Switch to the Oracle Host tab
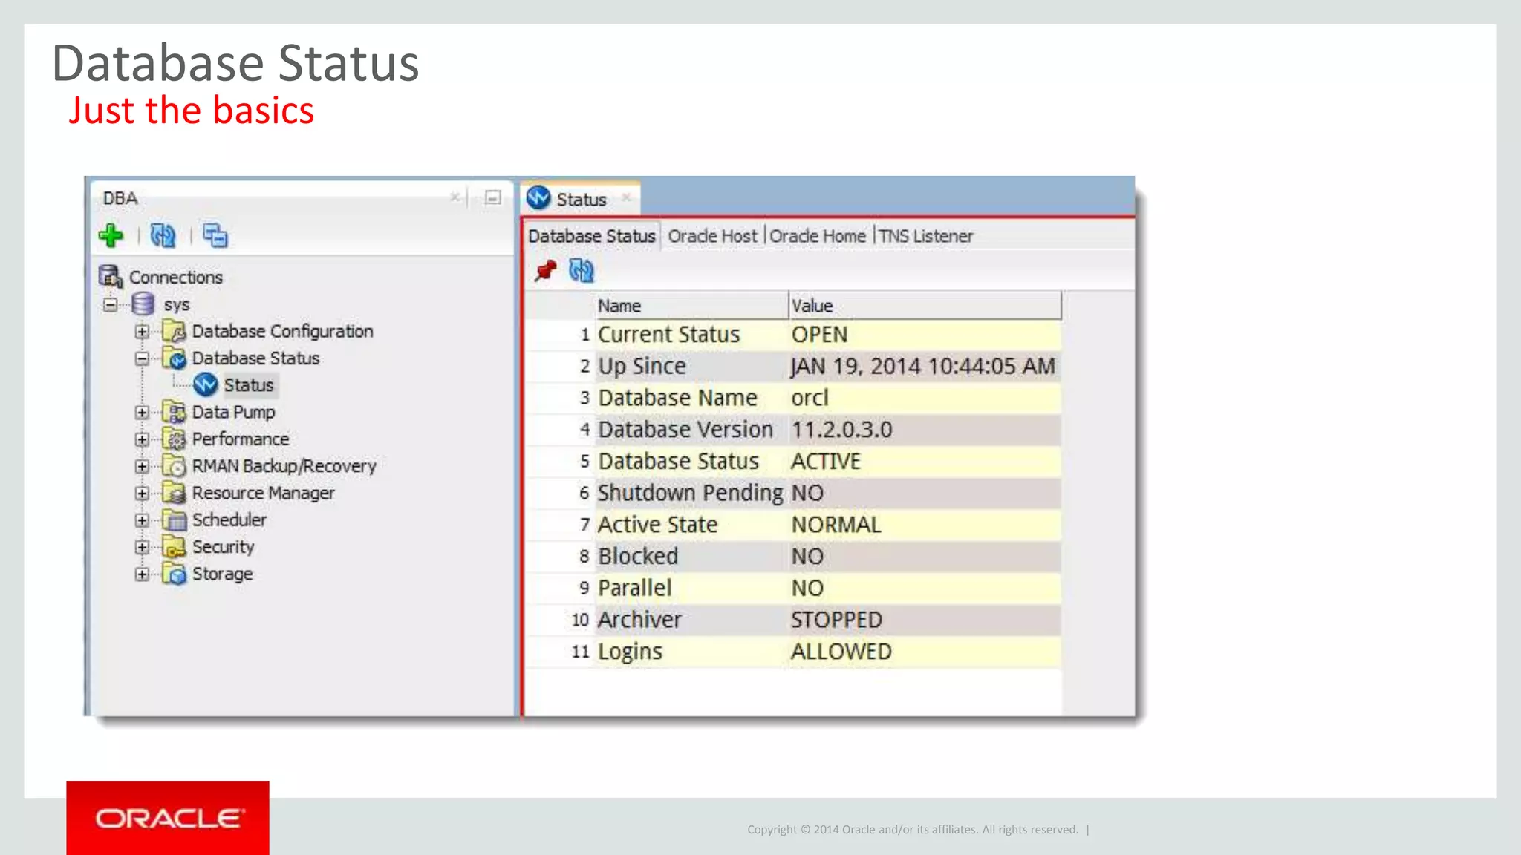This screenshot has width=1521, height=855. click(x=712, y=236)
